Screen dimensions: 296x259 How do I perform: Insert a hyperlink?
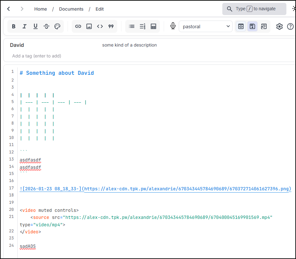78,26
